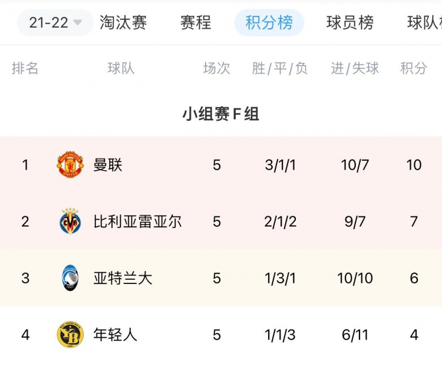The image size is (442, 370).
Task: Open team page for 曼联
Action: pos(107,165)
